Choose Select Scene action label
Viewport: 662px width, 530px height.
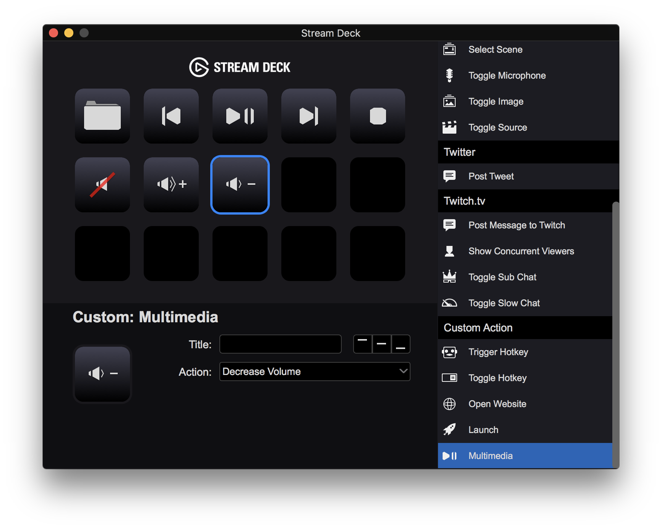pyautogui.click(x=495, y=50)
